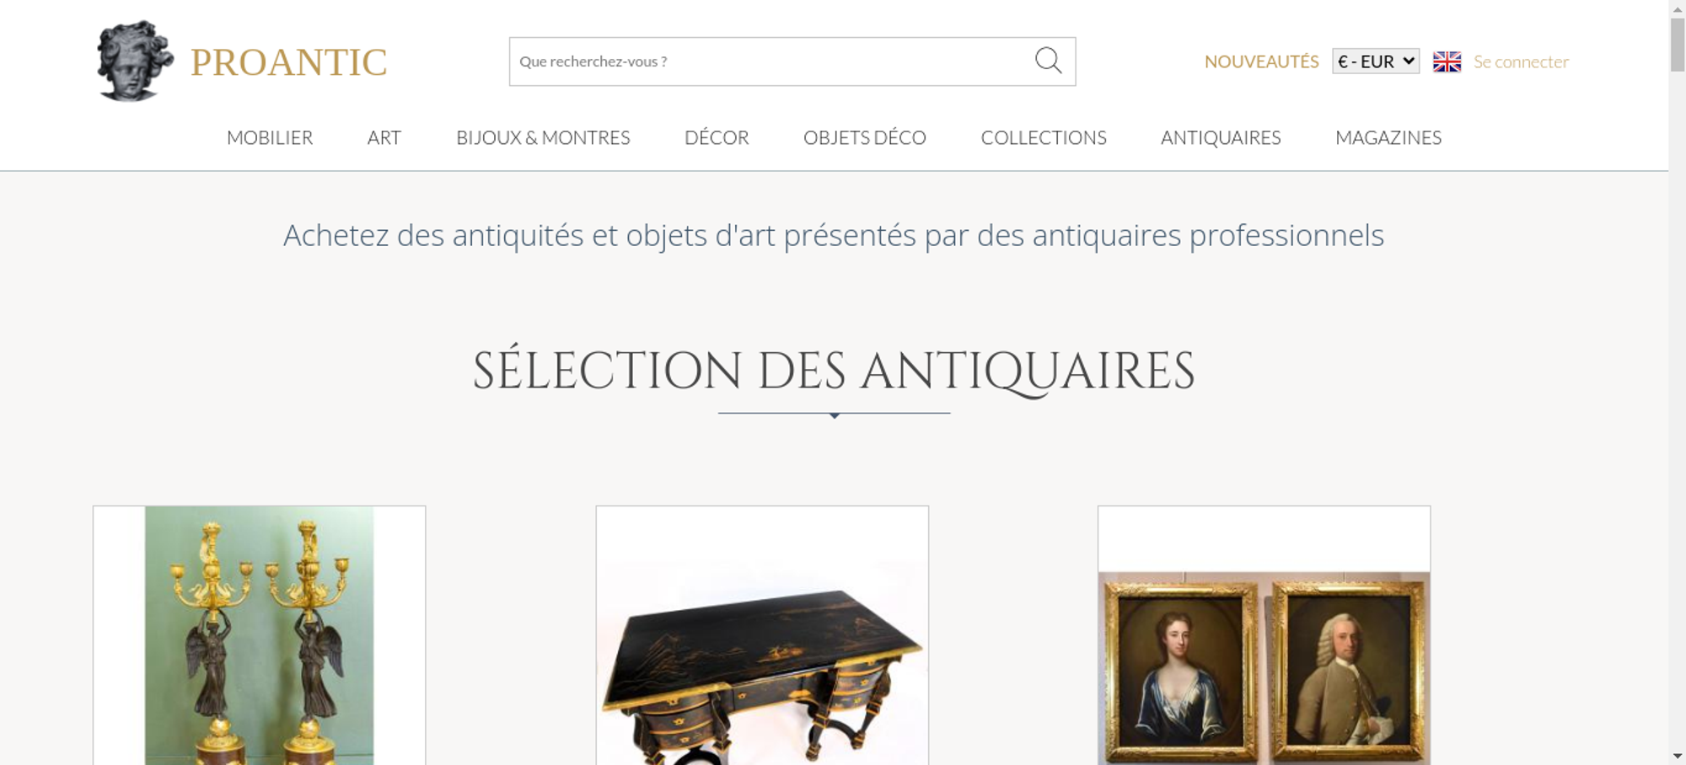This screenshot has height=765, width=1686.
Task: View the framed portrait pair thumbnail
Action: pos(1264,635)
